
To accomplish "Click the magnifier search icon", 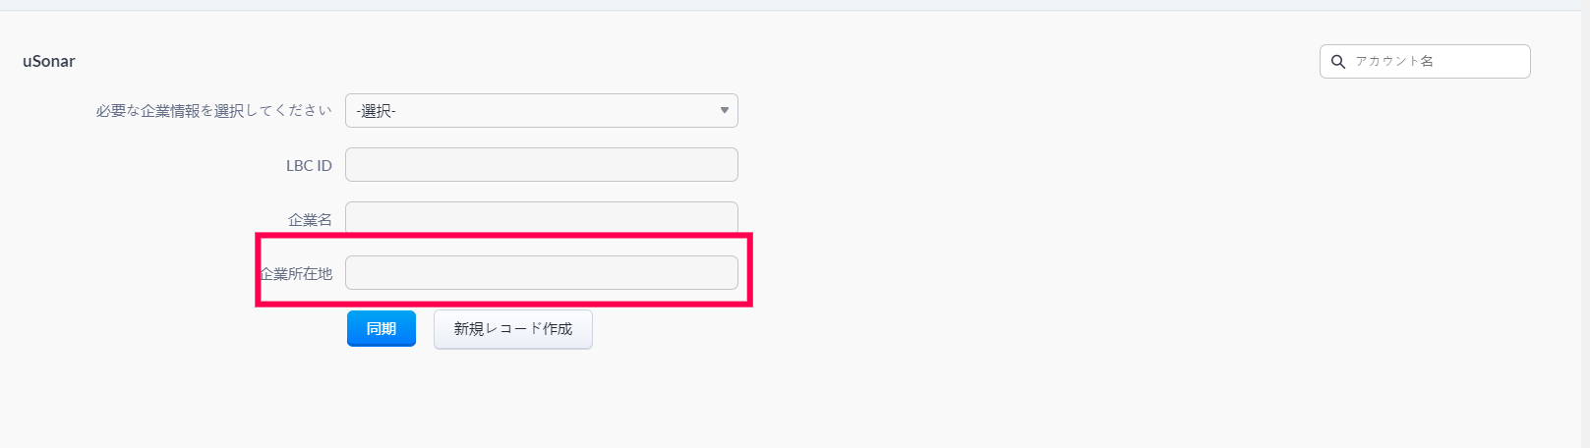I will (1337, 61).
